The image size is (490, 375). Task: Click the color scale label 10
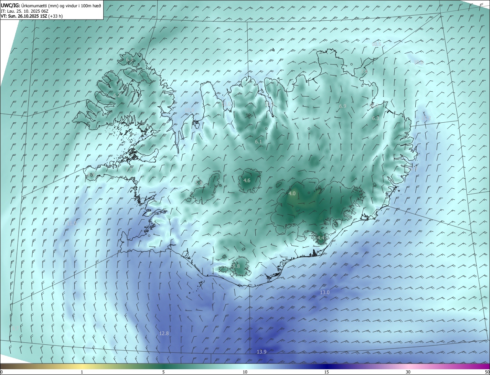pyautogui.click(x=245, y=372)
